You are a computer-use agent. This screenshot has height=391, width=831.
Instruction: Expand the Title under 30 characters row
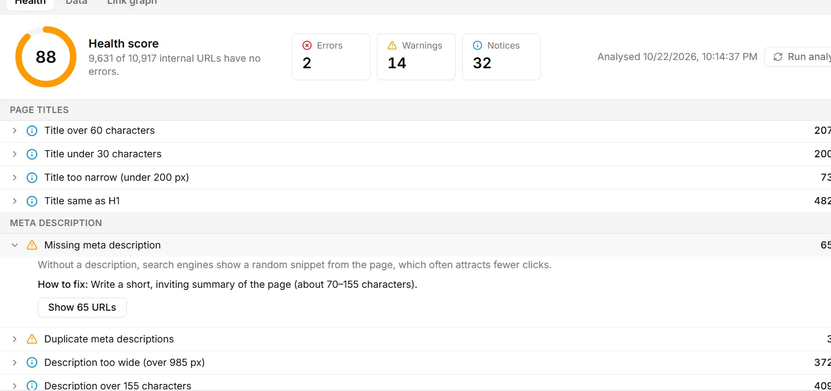pos(15,154)
